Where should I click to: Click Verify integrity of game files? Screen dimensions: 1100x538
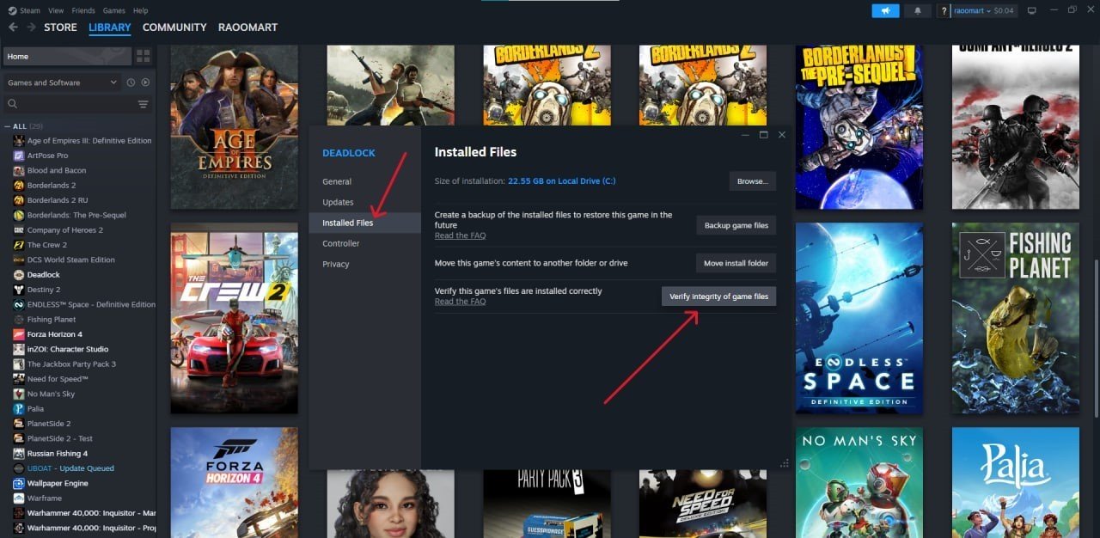pyautogui.click(x=718, y=297)
